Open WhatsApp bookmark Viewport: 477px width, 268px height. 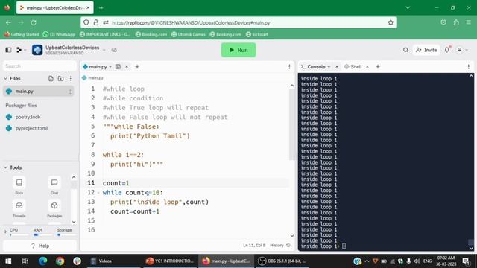59,34
